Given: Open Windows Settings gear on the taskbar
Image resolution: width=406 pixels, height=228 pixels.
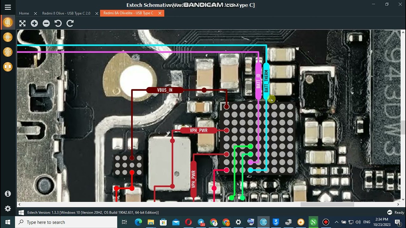Looking at the screenshot, I should (239, 222).
